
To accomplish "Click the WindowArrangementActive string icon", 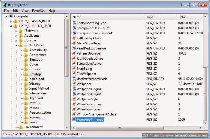I will click(74, 114).
